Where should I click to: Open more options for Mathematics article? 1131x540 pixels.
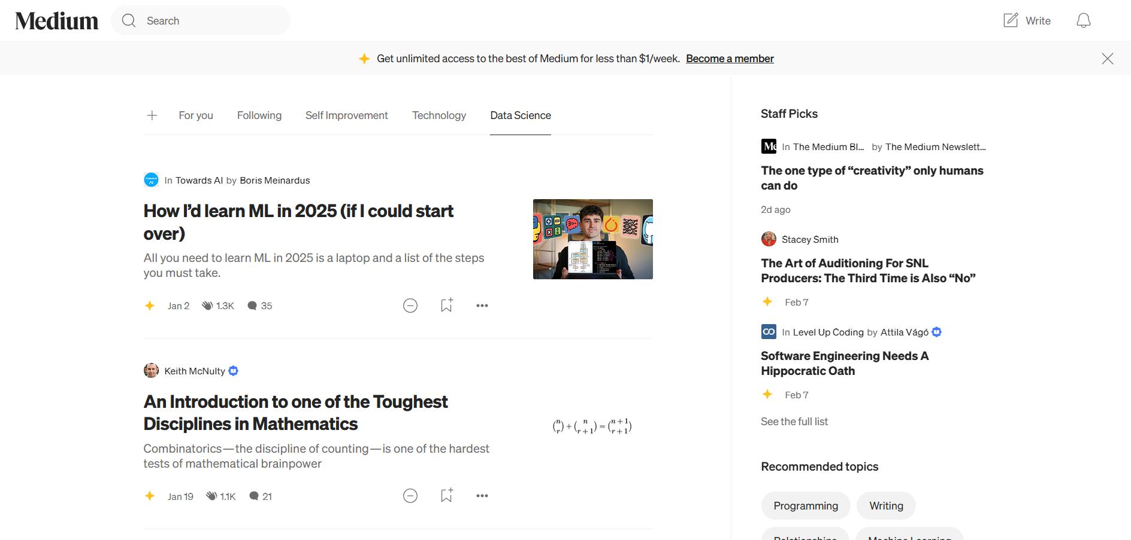click(482, 496)
